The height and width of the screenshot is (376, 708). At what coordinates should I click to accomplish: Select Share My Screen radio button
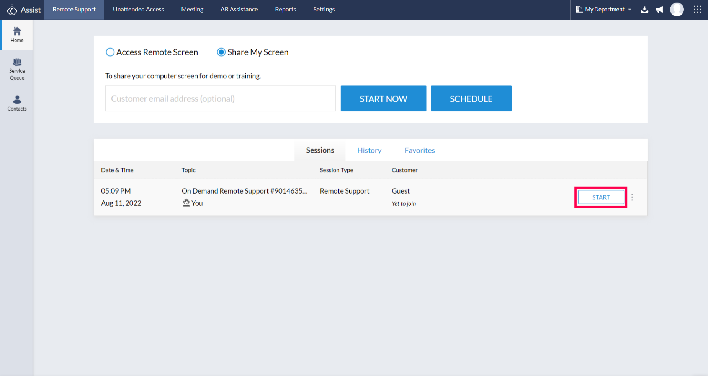[x=221, y=52]
